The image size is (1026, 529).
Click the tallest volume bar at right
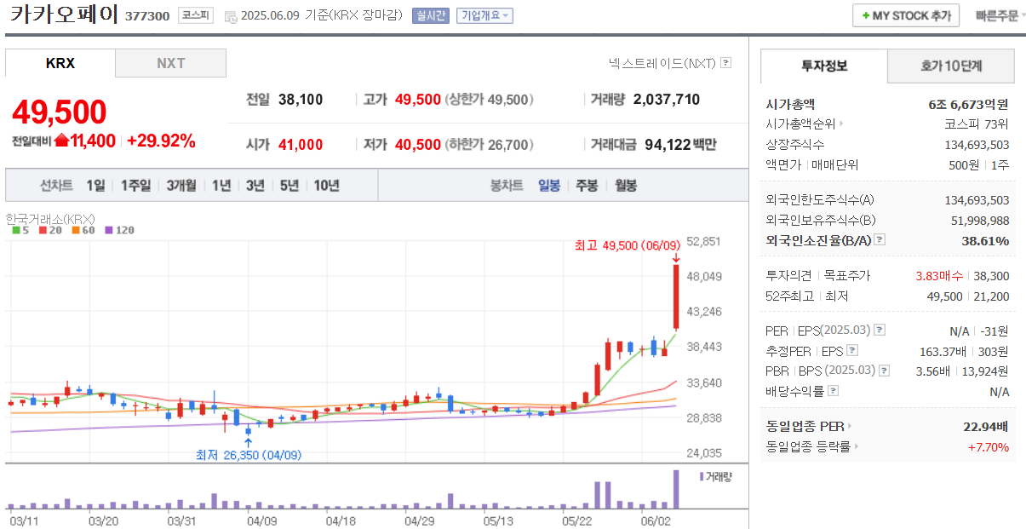coord(676,488)
